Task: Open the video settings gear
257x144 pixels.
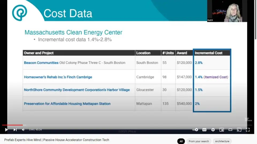Action: pos(213,130)
